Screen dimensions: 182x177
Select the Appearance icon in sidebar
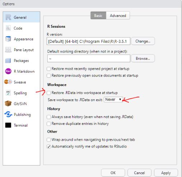[8, 39]
